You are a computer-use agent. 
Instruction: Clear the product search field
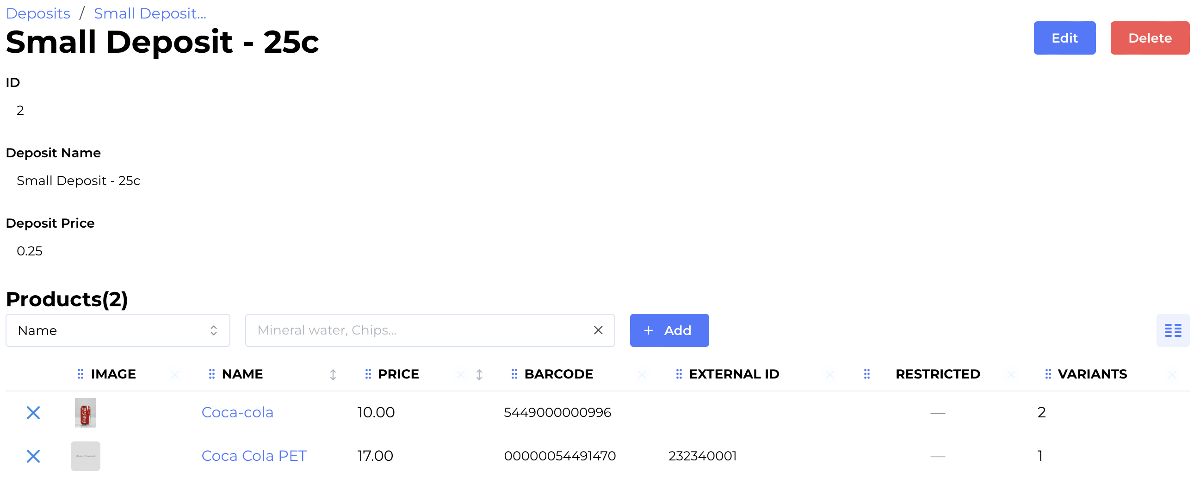pos(598,330)
